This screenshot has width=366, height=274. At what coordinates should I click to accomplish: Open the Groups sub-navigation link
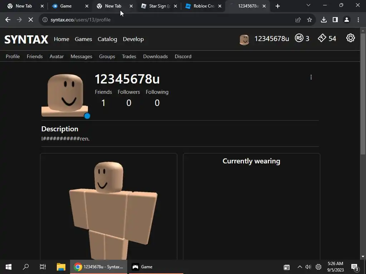pyautogui.click(x=107, y=57)
